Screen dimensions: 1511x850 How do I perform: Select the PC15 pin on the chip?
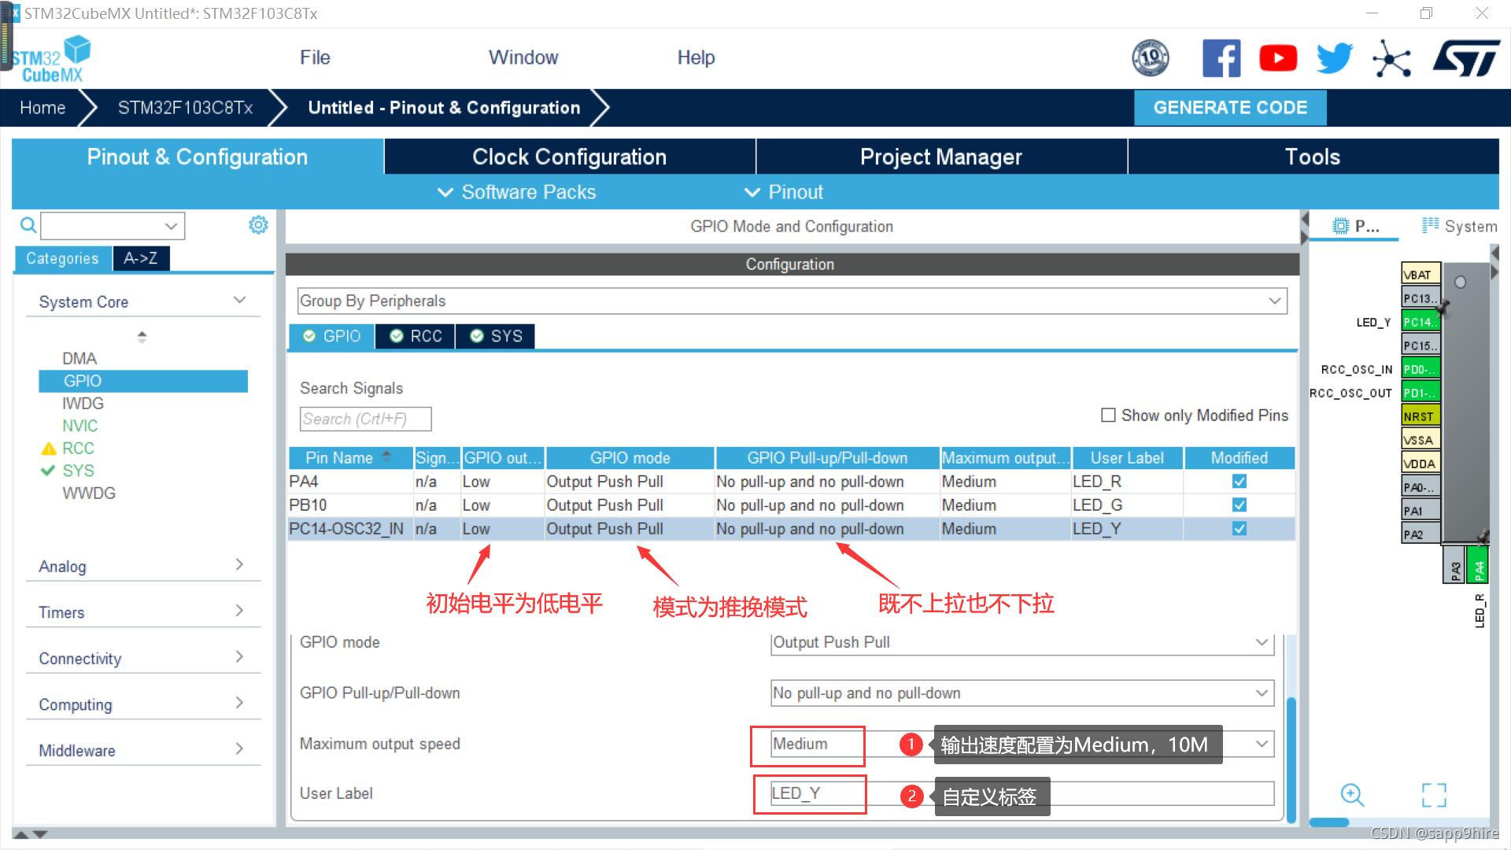pos(1420,346)
